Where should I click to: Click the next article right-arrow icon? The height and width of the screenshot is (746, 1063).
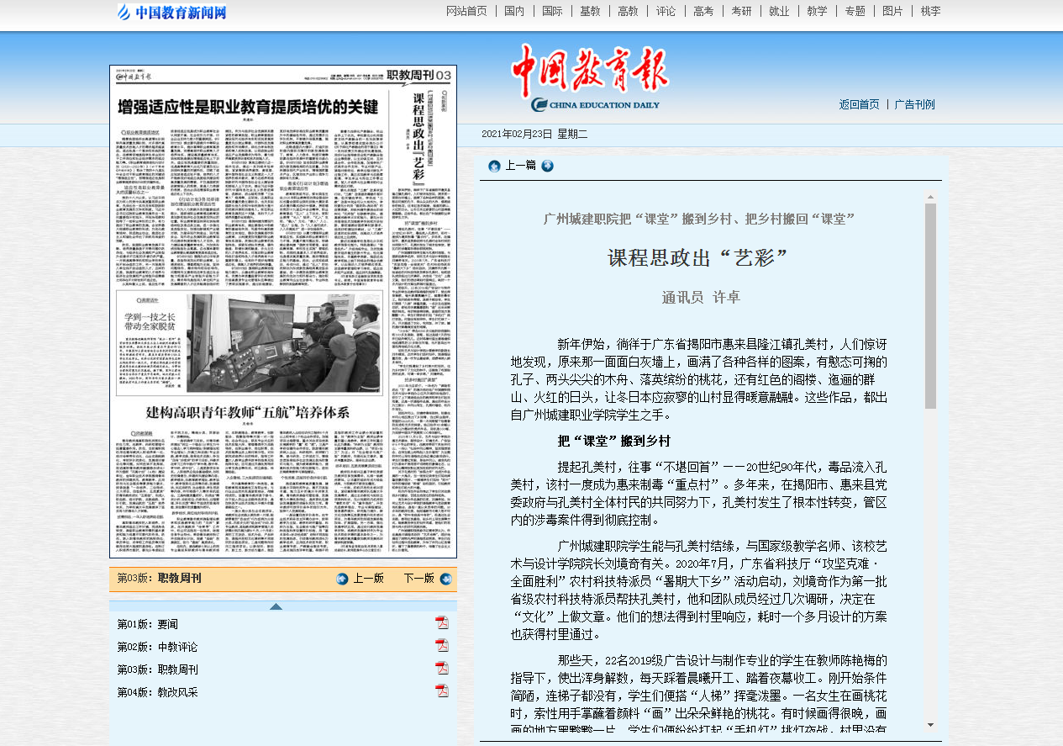pyautogui.click(x=548, y=166)
